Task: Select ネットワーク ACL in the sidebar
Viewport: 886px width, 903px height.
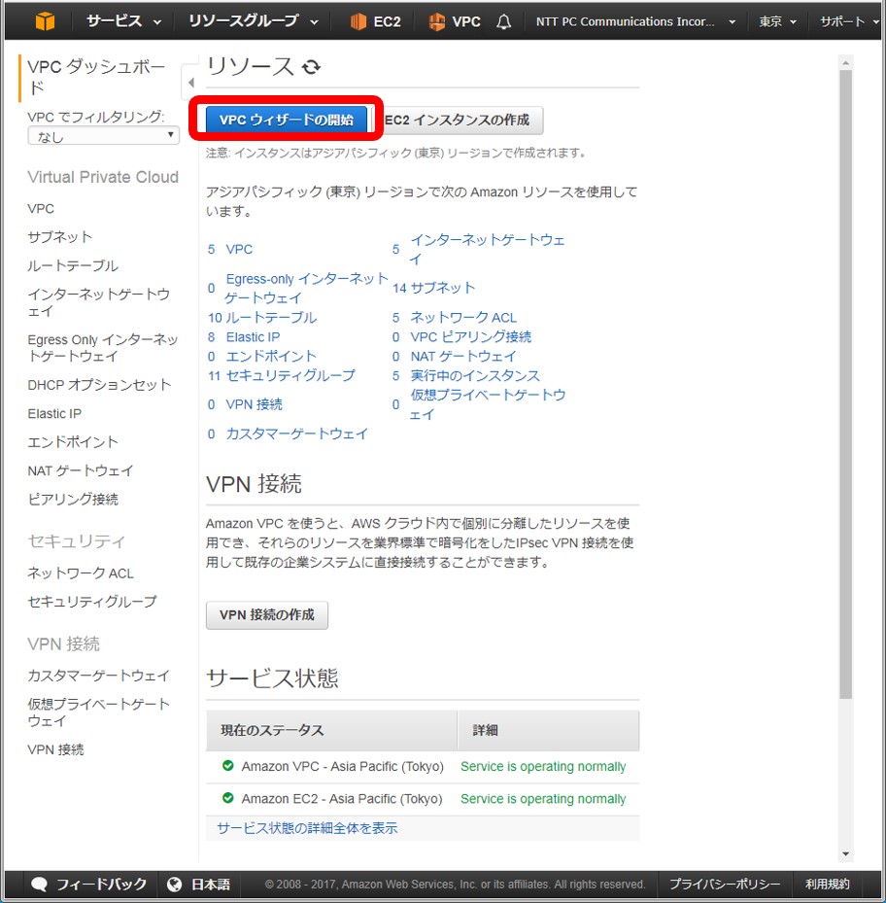Action: click(x=81, y=573)
